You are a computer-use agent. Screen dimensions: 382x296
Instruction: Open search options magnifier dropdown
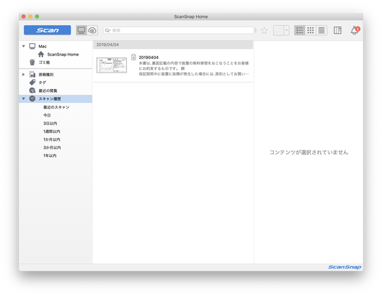click(107, 30)
